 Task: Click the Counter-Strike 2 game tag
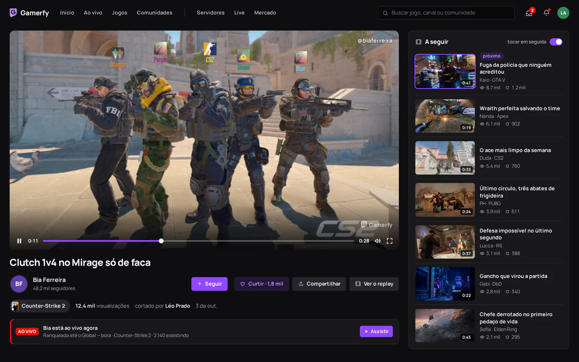[40, 306]
